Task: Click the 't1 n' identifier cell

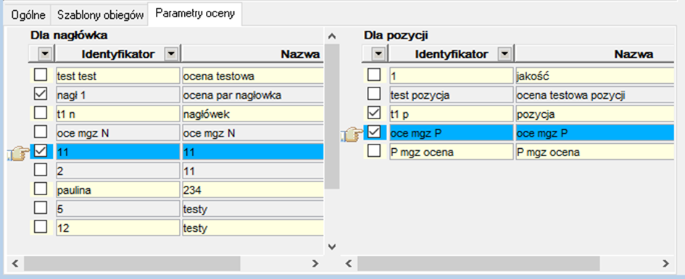Action: click(x=118, y=113)
